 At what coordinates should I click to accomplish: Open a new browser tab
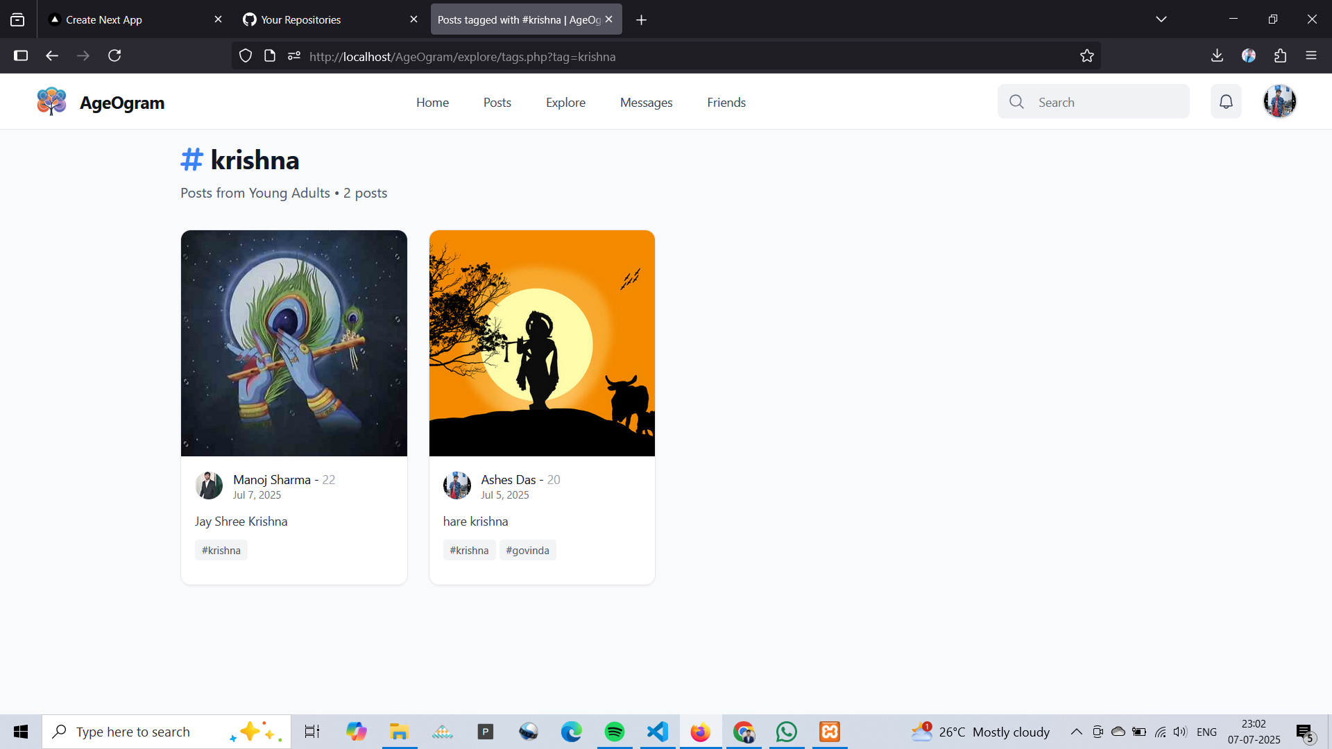[x=642, y=20]
